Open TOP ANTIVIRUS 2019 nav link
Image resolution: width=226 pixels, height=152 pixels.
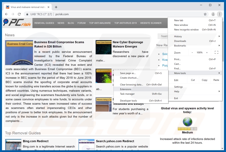125,23
